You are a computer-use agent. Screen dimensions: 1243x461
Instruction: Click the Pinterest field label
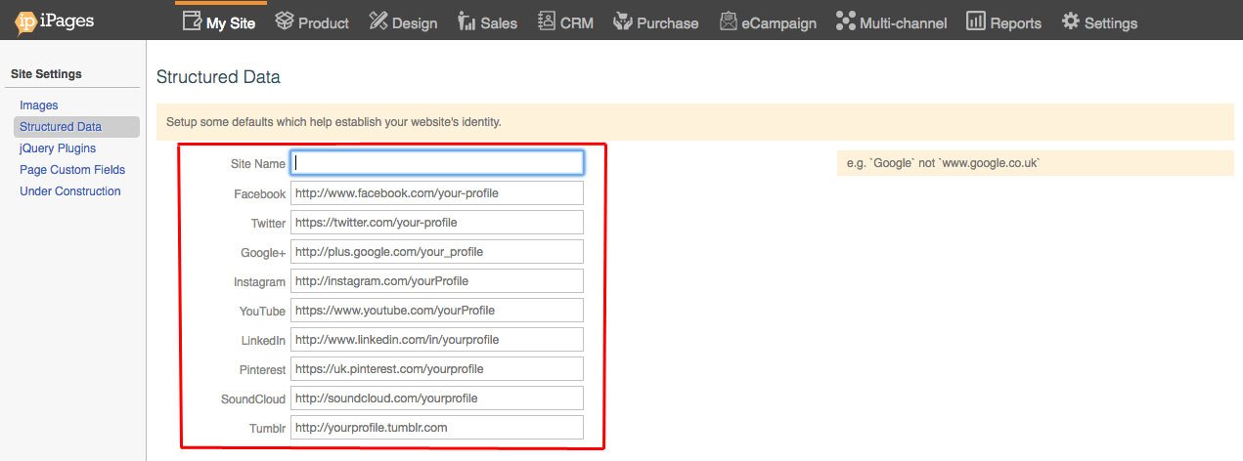click(262, 370)
